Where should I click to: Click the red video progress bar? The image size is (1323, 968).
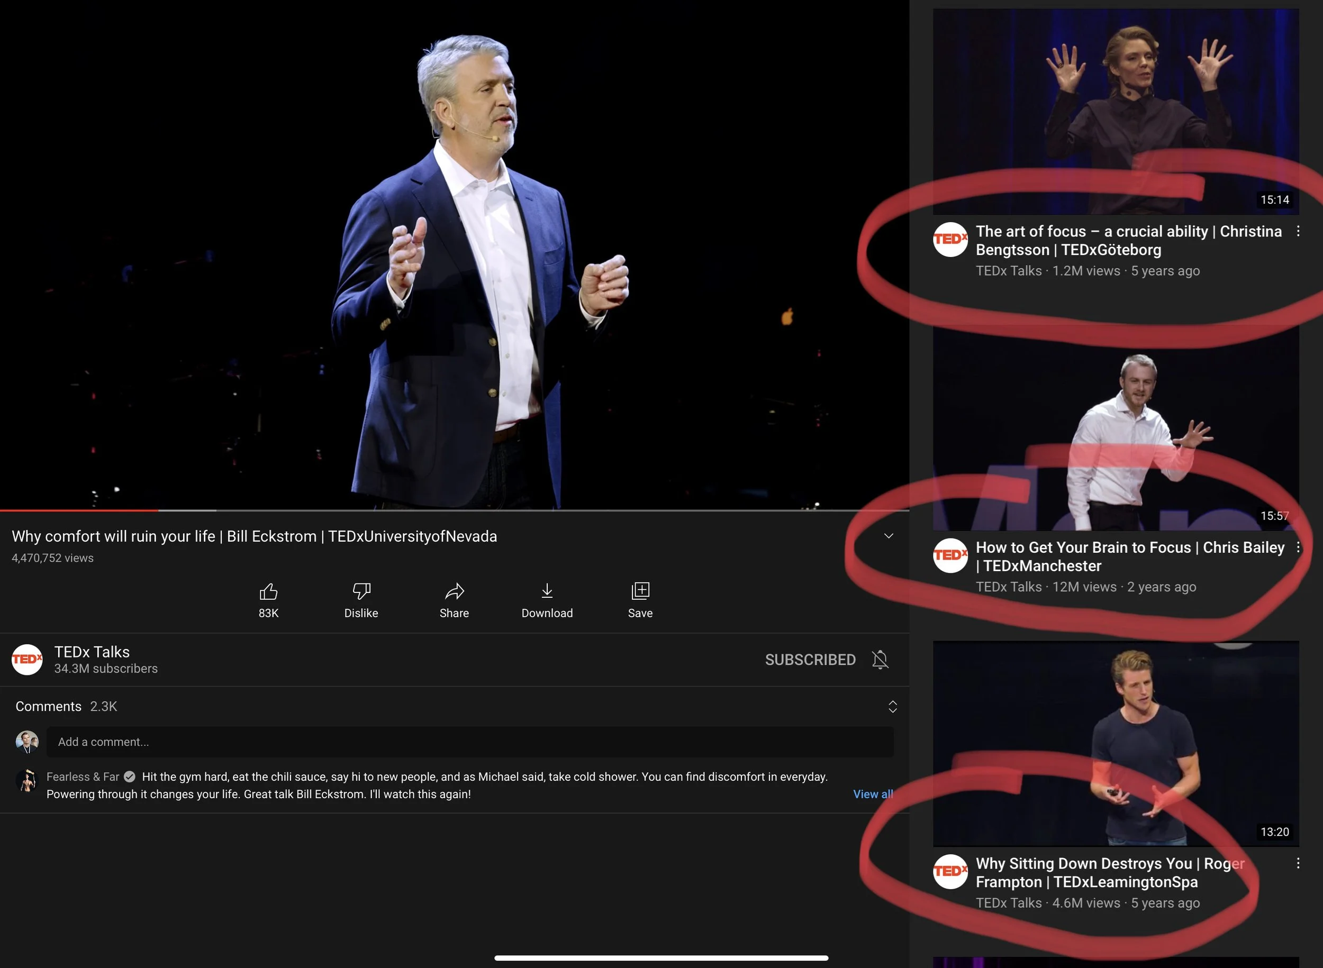coord(79,510)
